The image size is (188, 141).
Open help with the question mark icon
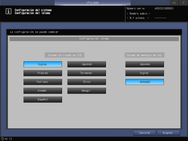click(x=183, y=3)
